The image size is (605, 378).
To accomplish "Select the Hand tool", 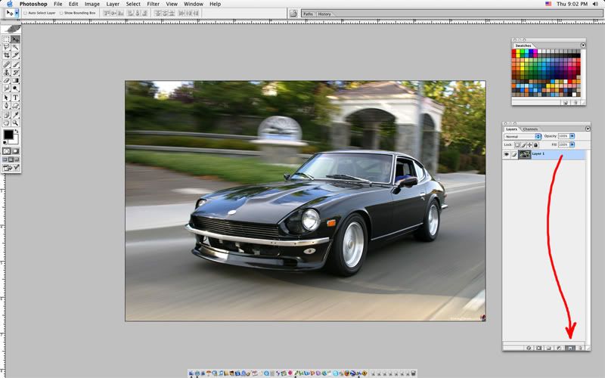I will 7,123.
